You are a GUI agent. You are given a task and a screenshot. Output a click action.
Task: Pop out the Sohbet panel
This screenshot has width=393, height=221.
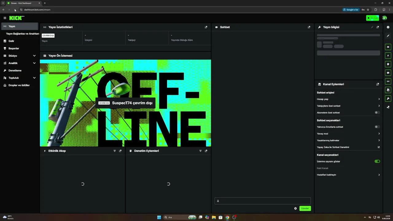point(309,27)
